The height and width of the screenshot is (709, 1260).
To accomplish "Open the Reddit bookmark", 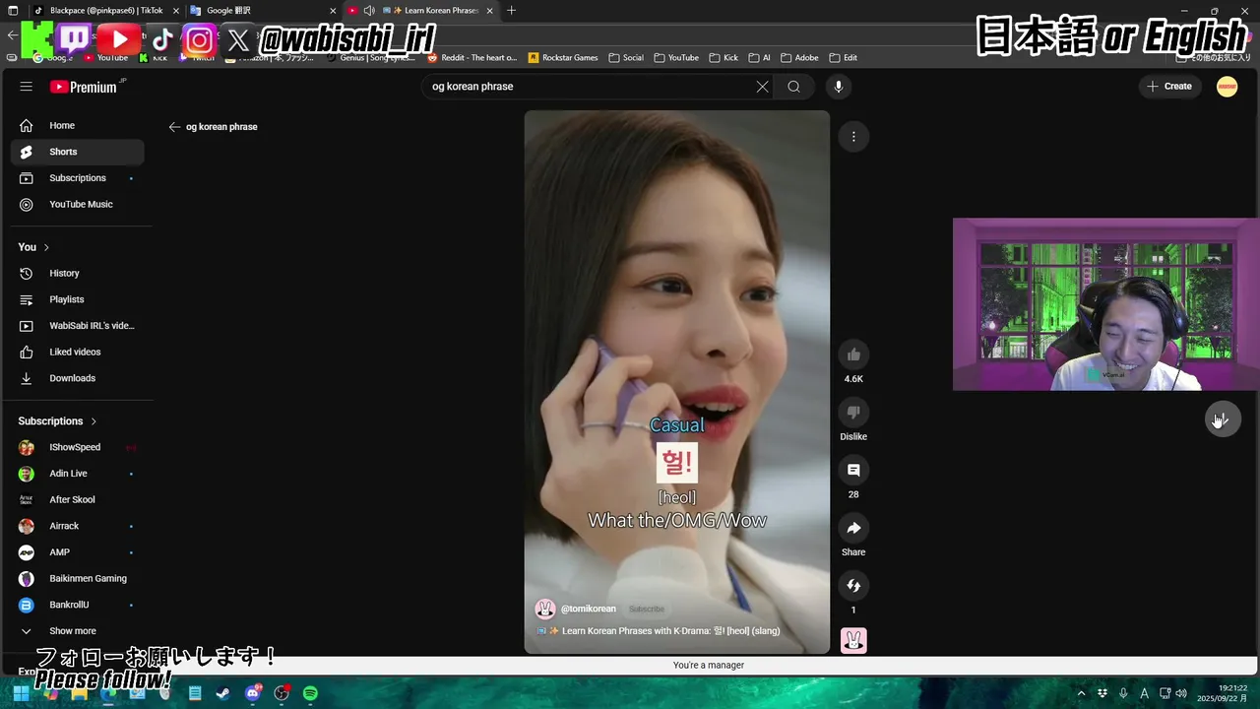I will (x=472, y=58).
